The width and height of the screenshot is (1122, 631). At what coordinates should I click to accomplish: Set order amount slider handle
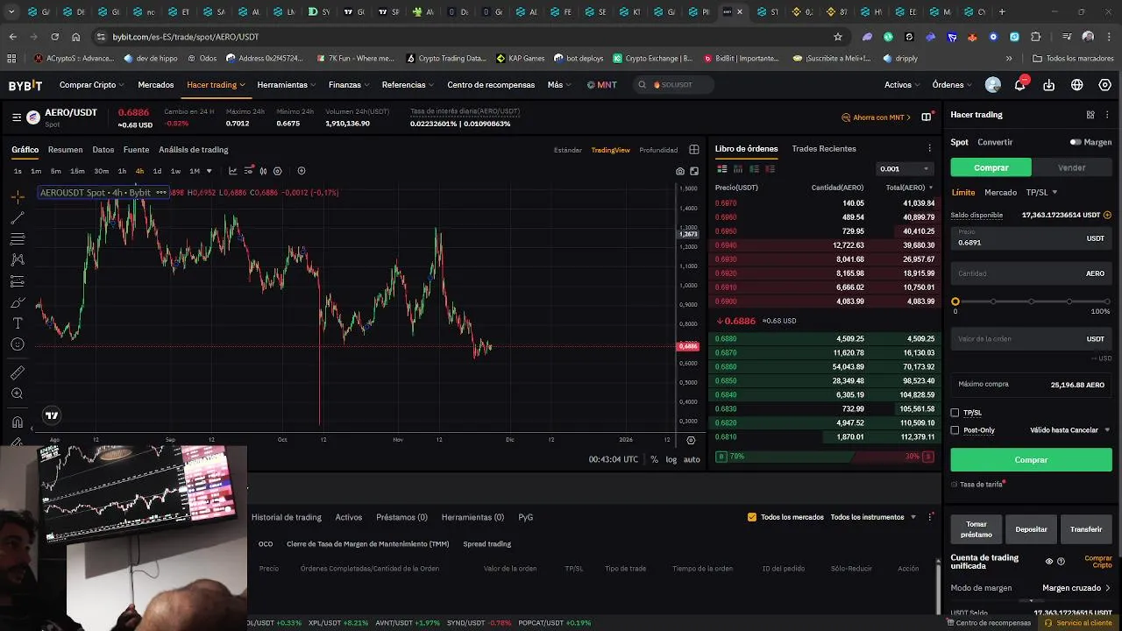[x=955, y=301]
